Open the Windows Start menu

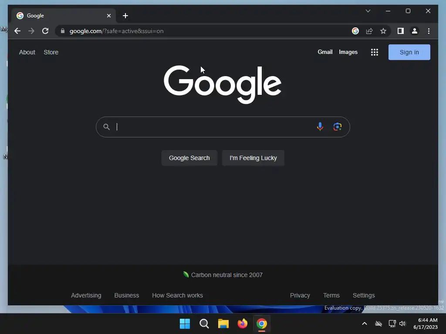pyautogui.click(x=185, y=324)
